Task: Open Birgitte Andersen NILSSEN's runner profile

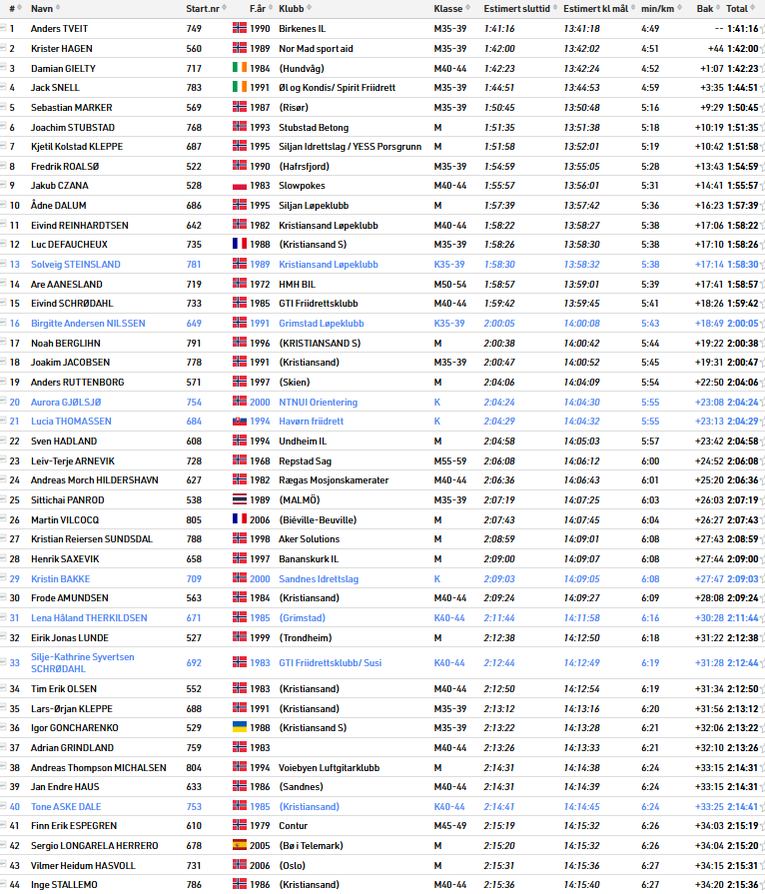Action: click(88, 324)
